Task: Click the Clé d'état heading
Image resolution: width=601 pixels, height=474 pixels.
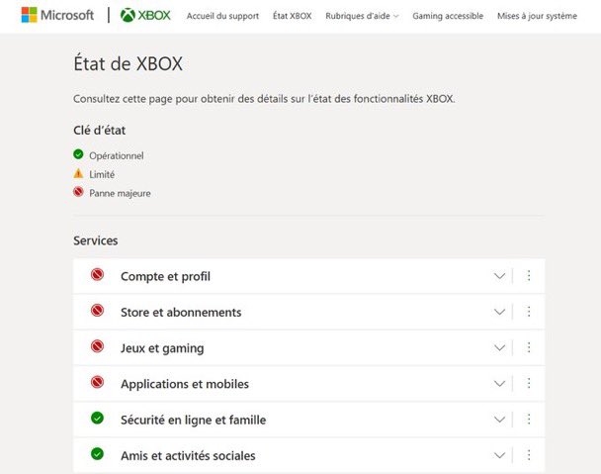Action: click(99, 130)
